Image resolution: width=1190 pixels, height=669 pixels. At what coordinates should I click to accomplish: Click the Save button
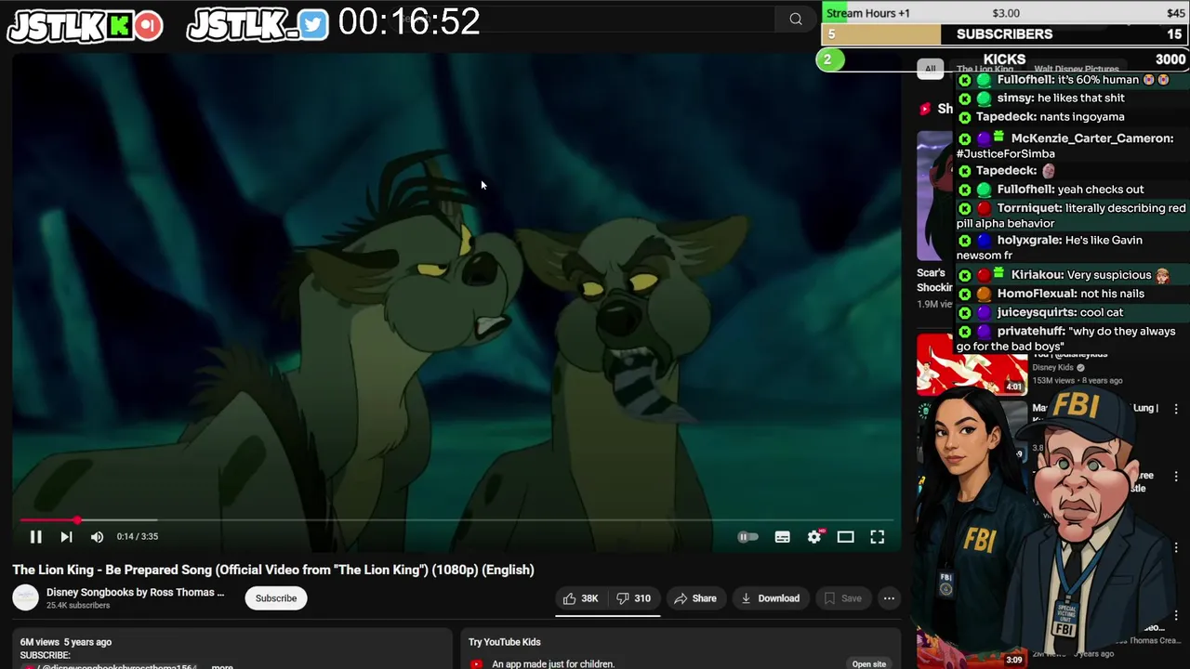(843, 598)
